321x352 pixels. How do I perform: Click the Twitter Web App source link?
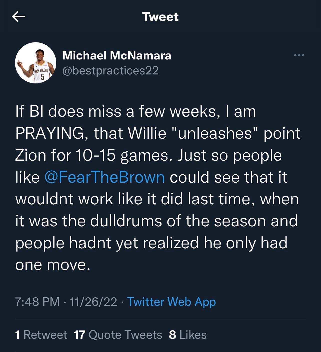coord(171,302)
